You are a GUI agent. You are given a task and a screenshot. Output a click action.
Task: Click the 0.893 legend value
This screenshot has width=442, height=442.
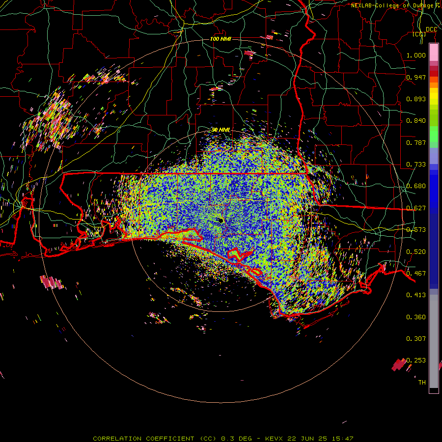416,99
